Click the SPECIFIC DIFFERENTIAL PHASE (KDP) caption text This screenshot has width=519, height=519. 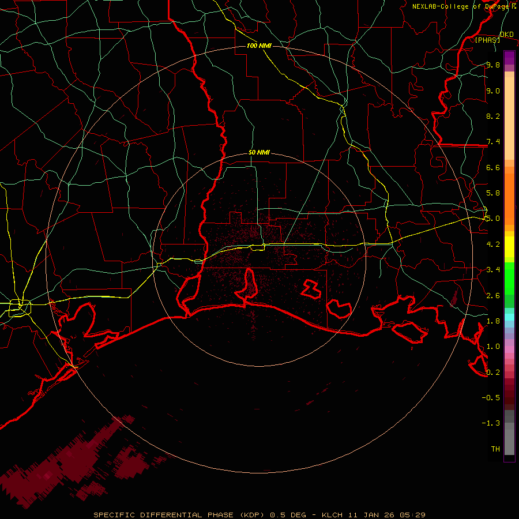point(180,515)
